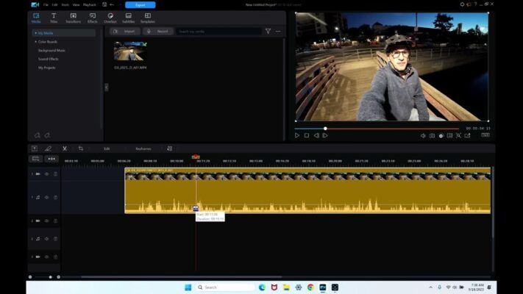
Task: Open the File menu
Action: pyautogui.click(x=46, y=5)
